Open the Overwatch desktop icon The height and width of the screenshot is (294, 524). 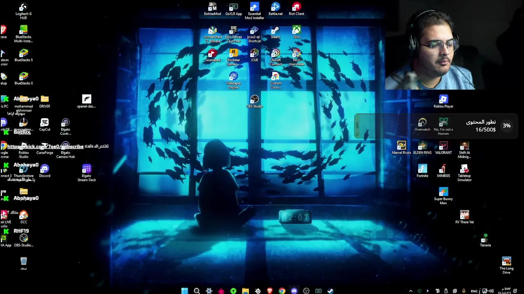pos(422,125)
